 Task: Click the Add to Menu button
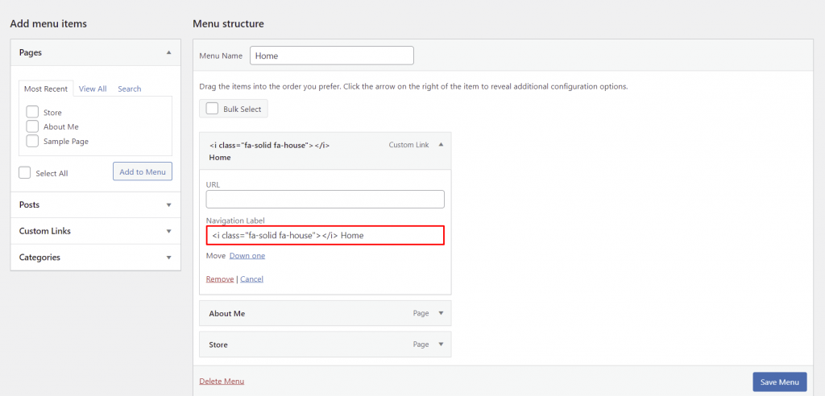143,171
